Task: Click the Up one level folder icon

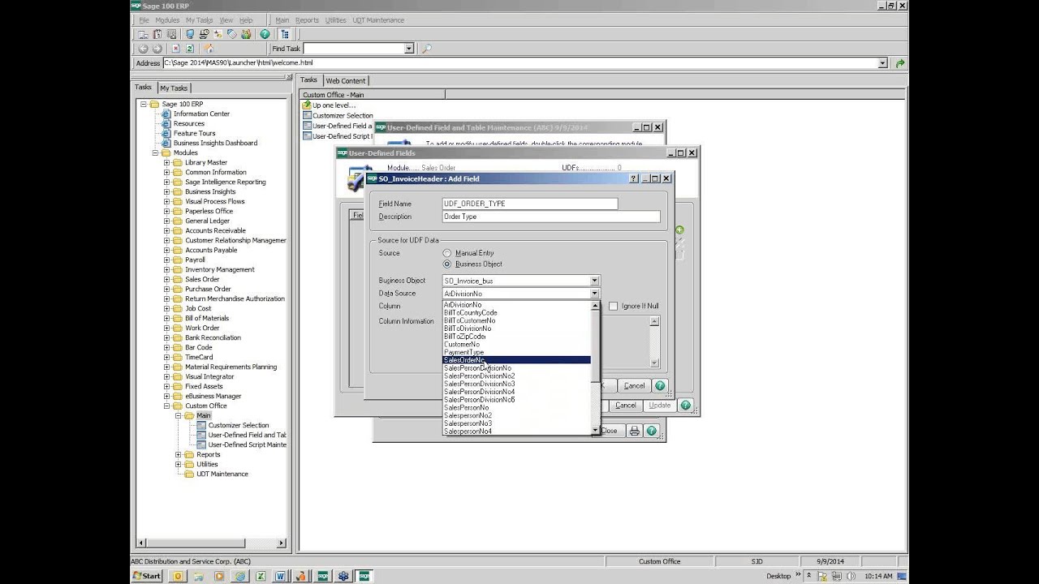Action: pos(307,105)
